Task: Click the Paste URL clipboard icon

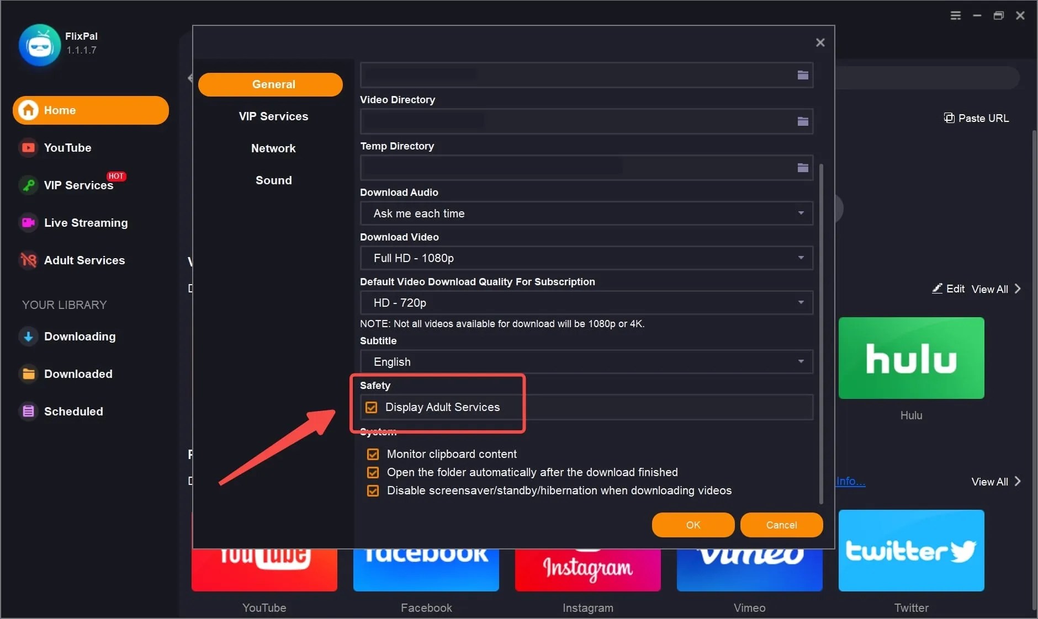Action: pyautogui.click(x=949, y=118)
